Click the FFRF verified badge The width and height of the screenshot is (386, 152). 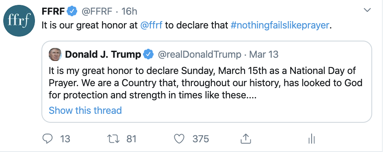tap(72, 11)
